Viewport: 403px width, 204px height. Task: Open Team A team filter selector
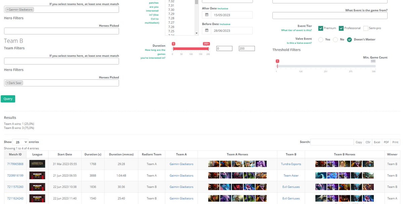click(x=61, y=9)
